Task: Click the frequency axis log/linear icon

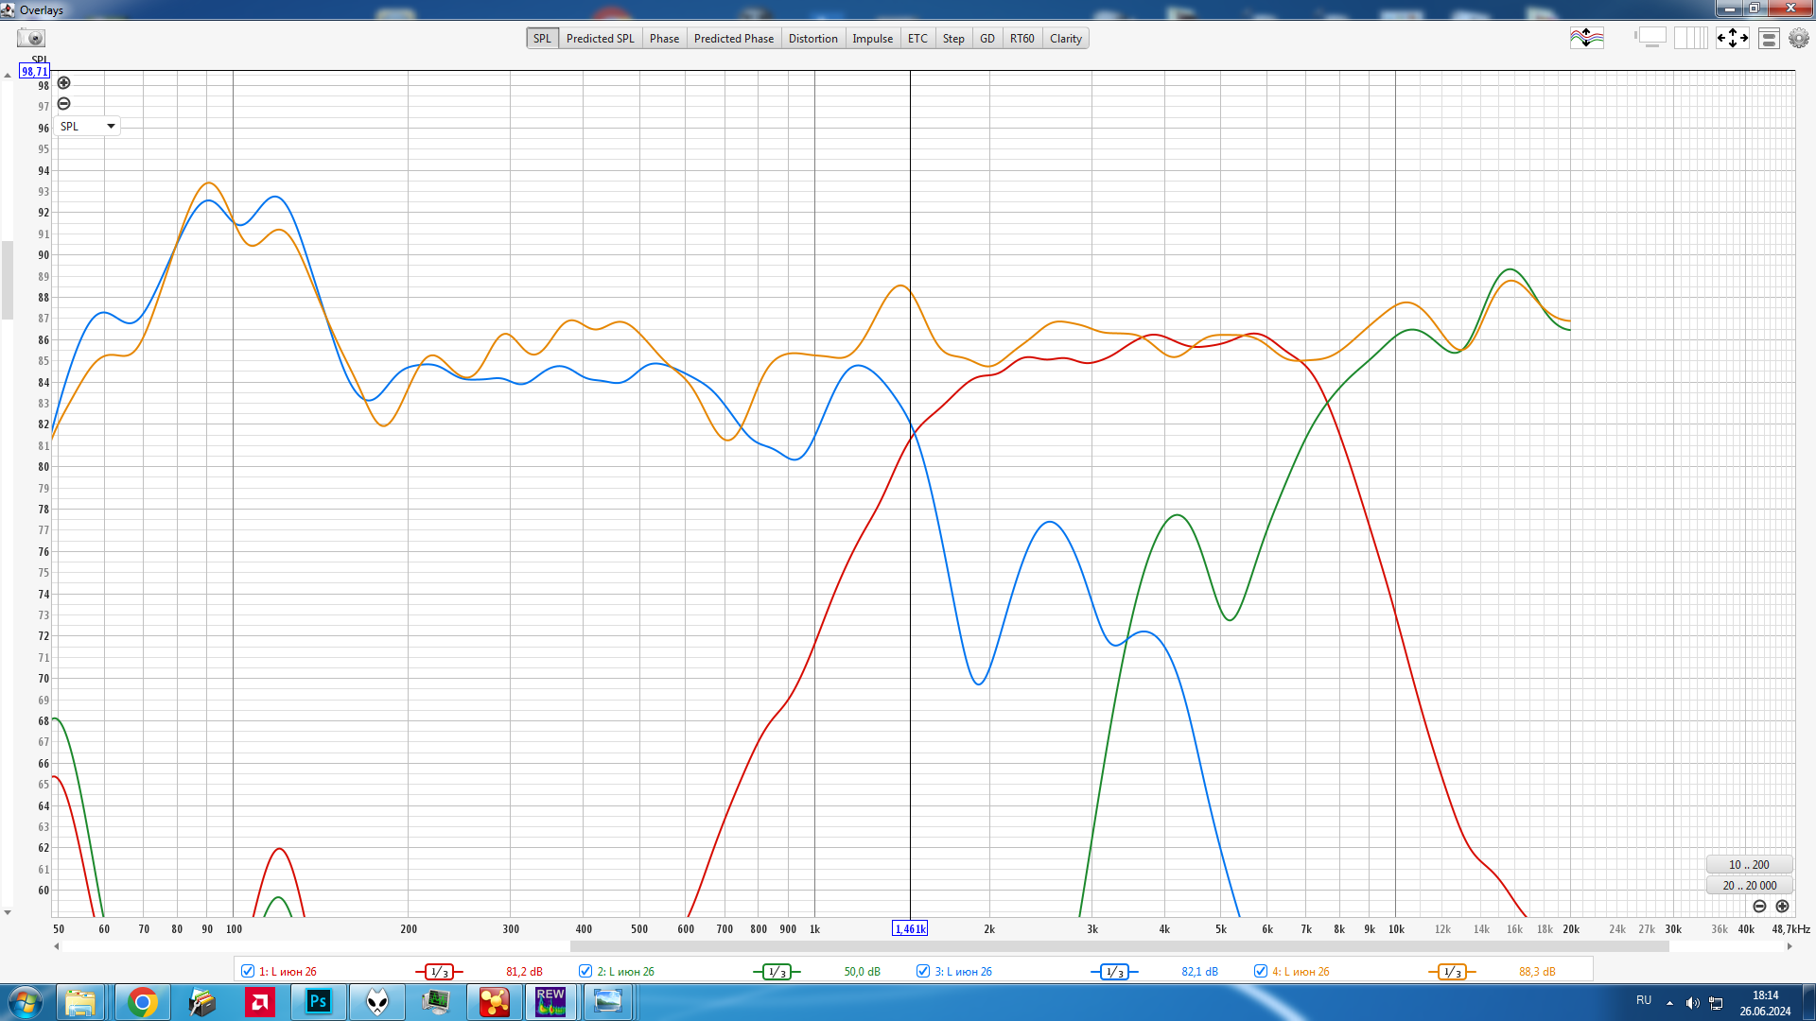Action: point(1691,38)
